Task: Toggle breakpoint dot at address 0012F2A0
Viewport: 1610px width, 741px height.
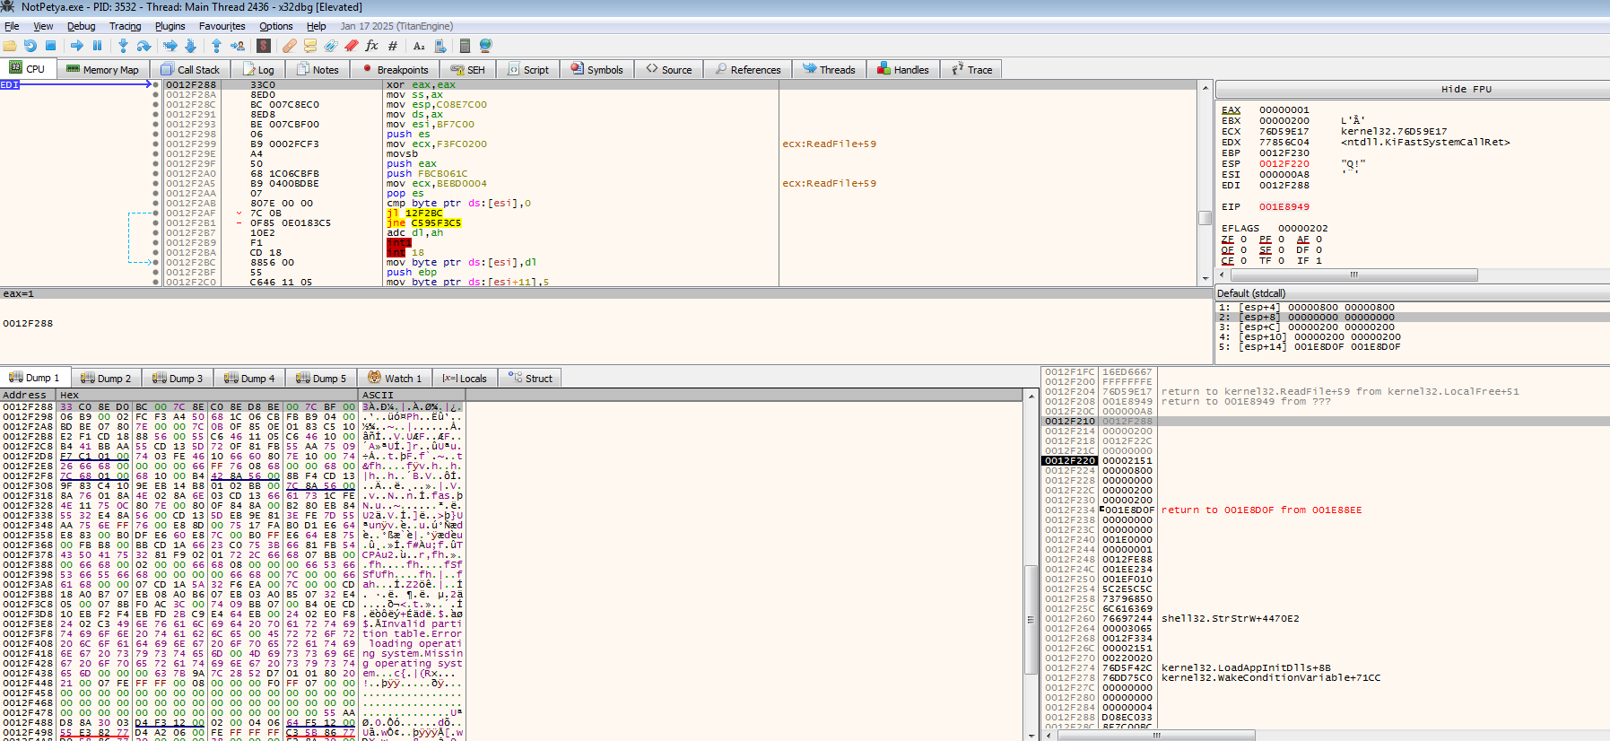Action: 156,173
